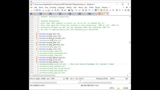Click Windows (CR LF) in status bar
160x90 pixels.
click(x=102, y=79)
